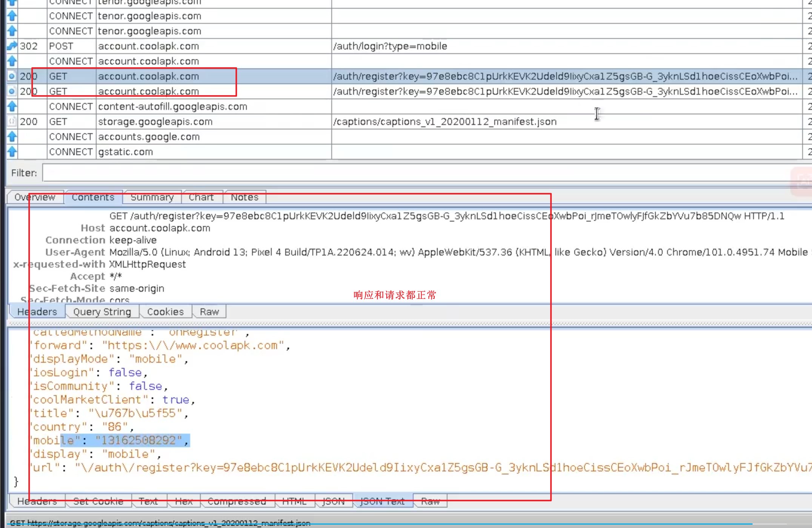
Task: Click the 302 redirect arrow icon beside POST row
Action: tap(12, 46)
